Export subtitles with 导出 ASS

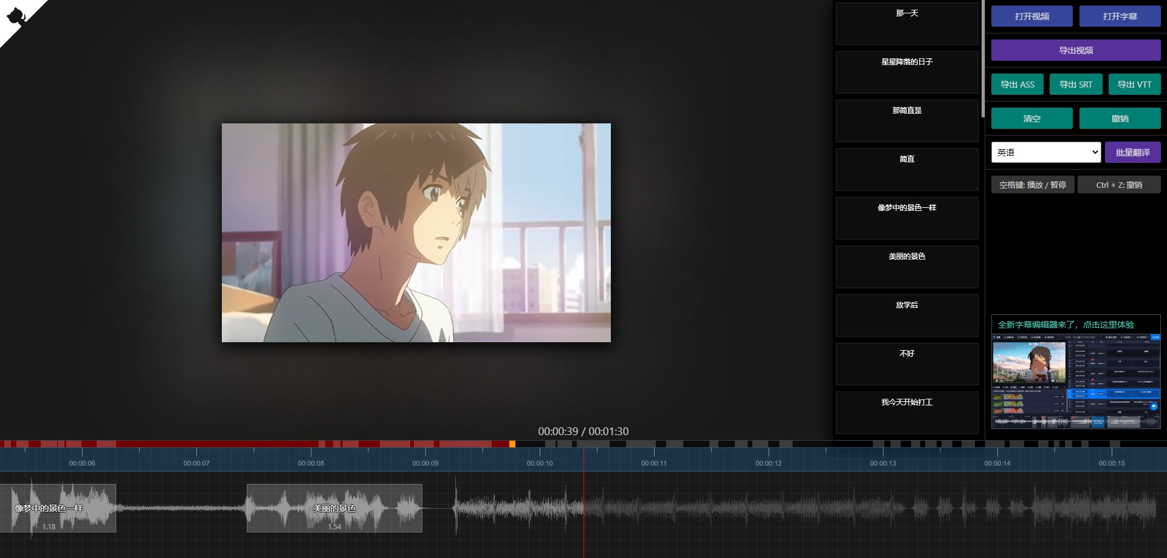pos(1017,84)
